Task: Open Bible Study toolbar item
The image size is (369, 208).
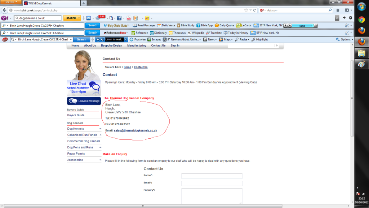Action: coord(186,26)
